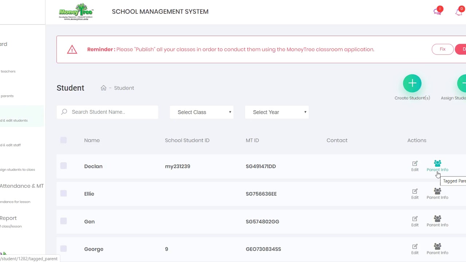Screen dimensions: 466x262
Task: Click the School Student ID column header
Action: click(x=187, y=140)
